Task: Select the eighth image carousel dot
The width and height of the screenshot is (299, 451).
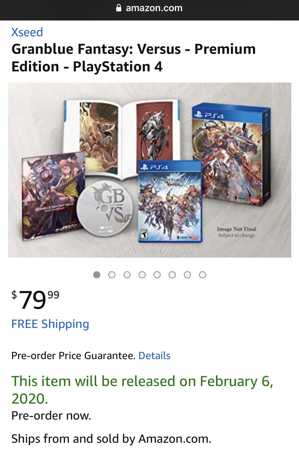Action: coord(203,275)
